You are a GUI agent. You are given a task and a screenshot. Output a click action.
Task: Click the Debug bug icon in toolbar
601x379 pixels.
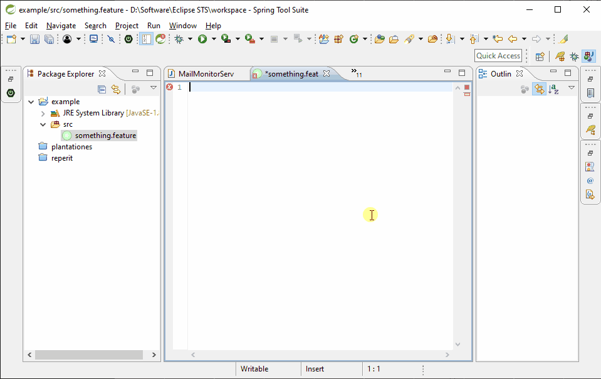coord(179,39)
